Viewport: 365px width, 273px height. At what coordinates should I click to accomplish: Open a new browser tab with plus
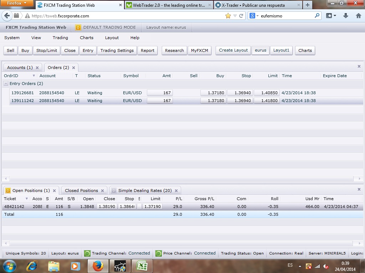pyautogui.click(x=308, y=5)
